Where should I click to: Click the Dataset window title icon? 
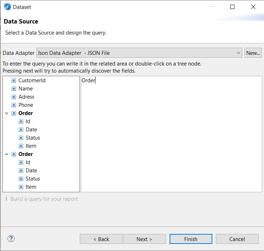click(7, 7)
